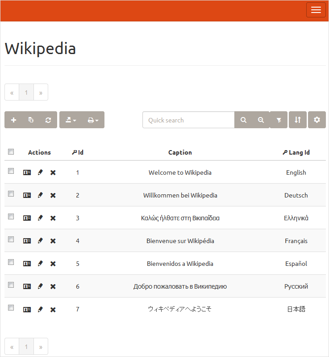View record card for Русский row
Image resolution: width=329 pixels, height=357 pixels.
coord(27,286)
